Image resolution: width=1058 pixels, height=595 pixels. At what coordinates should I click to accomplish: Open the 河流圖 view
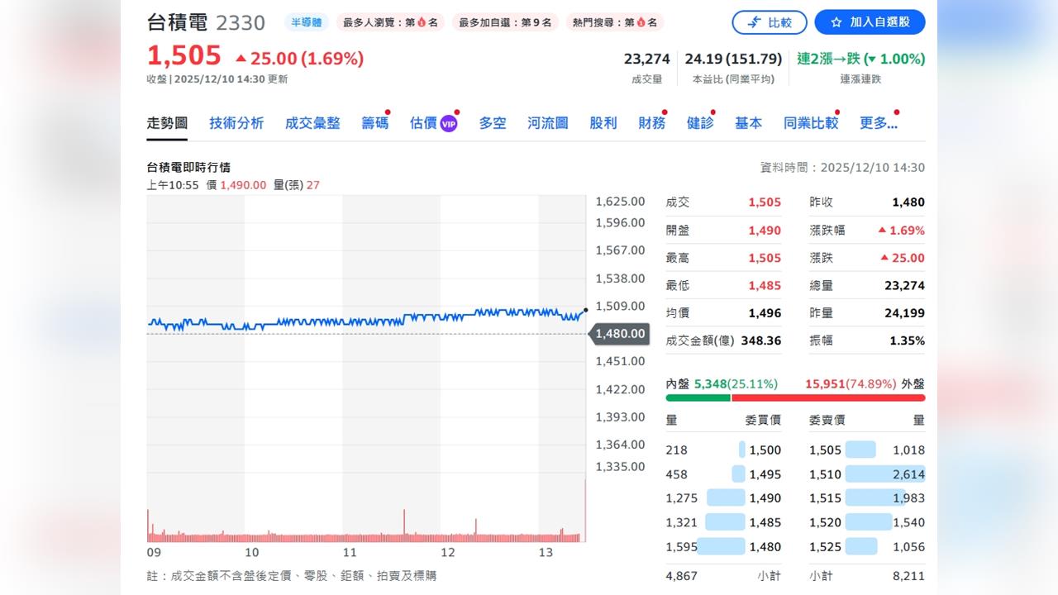pyautogui.click(x=546, y=122)
